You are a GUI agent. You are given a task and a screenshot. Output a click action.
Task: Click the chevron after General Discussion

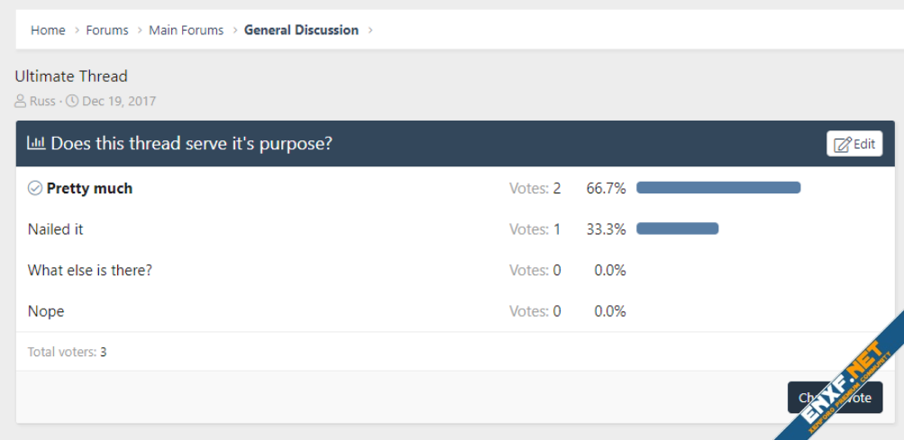pyautogui.click(x=370, y=31)
